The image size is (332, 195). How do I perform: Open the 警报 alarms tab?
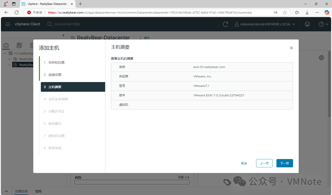click(x=38, y=191)
